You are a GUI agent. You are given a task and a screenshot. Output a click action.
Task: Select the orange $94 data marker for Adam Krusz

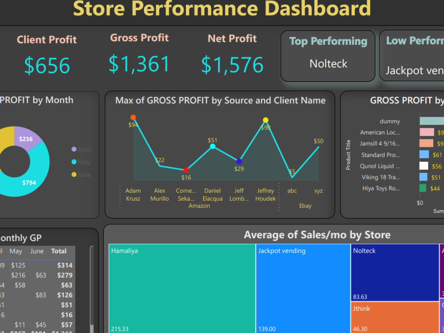pyautogui.click(x=133, y=118)
